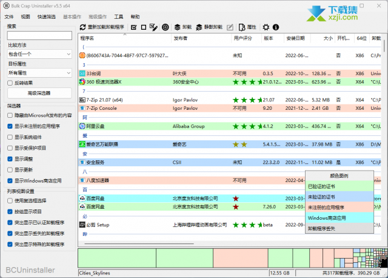Collapse the 百 group header
The image size is (388, 278).
point(85,190)
